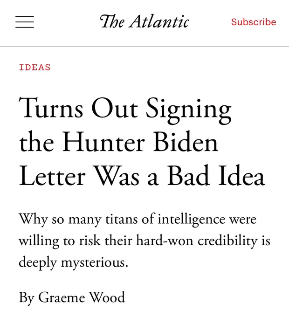The height and width of the screenshot is (317, 289).
Task: Click the red Subscribe link
Action: [x=254, y=22]
